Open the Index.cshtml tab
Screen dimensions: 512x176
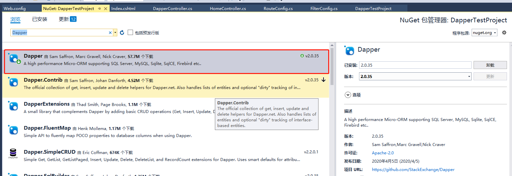pos(123,9)
